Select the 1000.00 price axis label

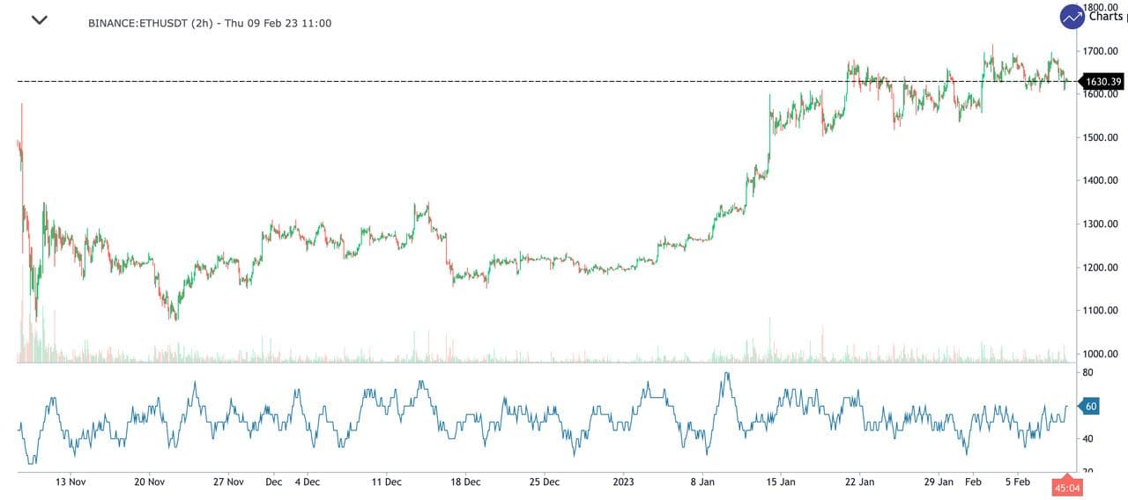1101,354
